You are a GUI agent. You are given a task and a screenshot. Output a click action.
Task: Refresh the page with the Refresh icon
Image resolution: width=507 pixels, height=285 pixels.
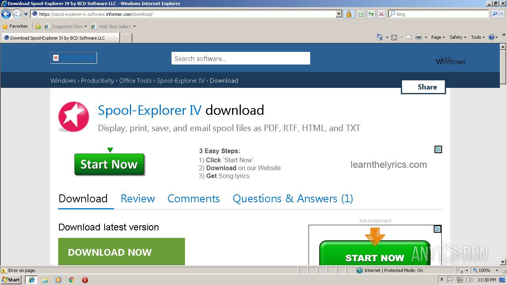(371, 14)
